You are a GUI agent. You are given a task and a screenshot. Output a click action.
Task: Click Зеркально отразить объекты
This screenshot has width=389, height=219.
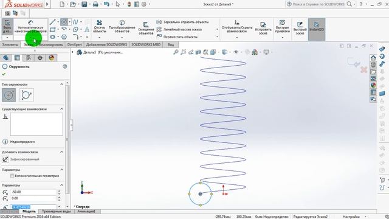coord(183,22)
